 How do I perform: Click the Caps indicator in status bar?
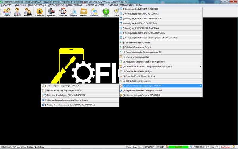[x=135, y=147]
